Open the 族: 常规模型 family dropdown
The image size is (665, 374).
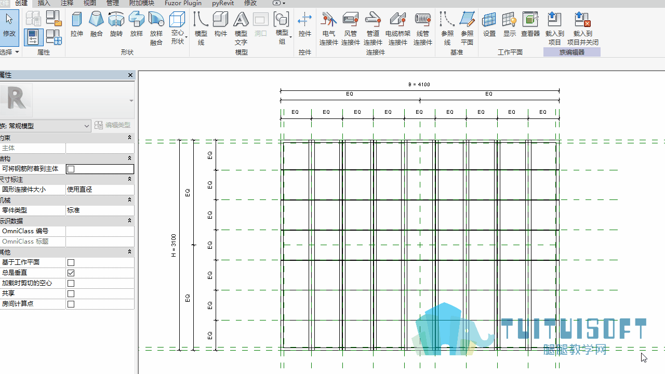[45, 126]
